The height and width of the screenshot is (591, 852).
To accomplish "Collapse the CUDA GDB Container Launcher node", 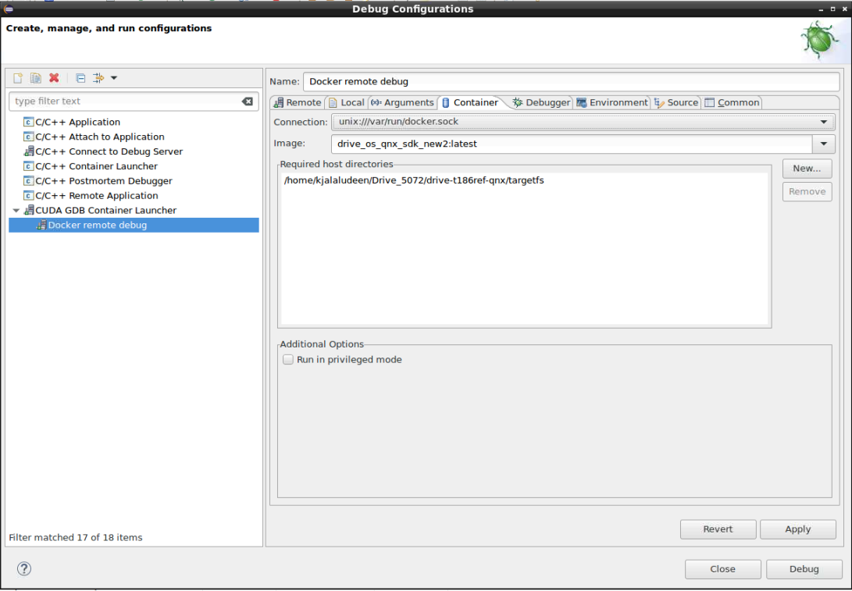I will 16,210.
